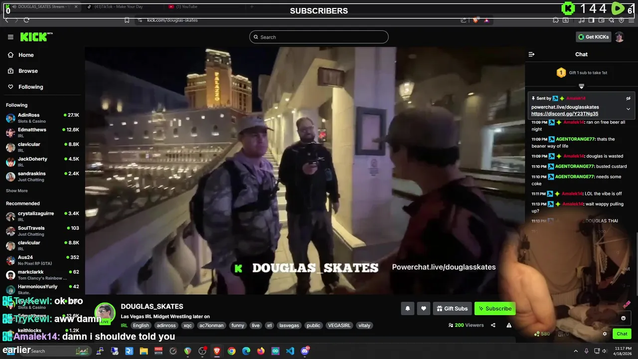
Task: Bookmark this page icon
Action: tap(127, 20)
